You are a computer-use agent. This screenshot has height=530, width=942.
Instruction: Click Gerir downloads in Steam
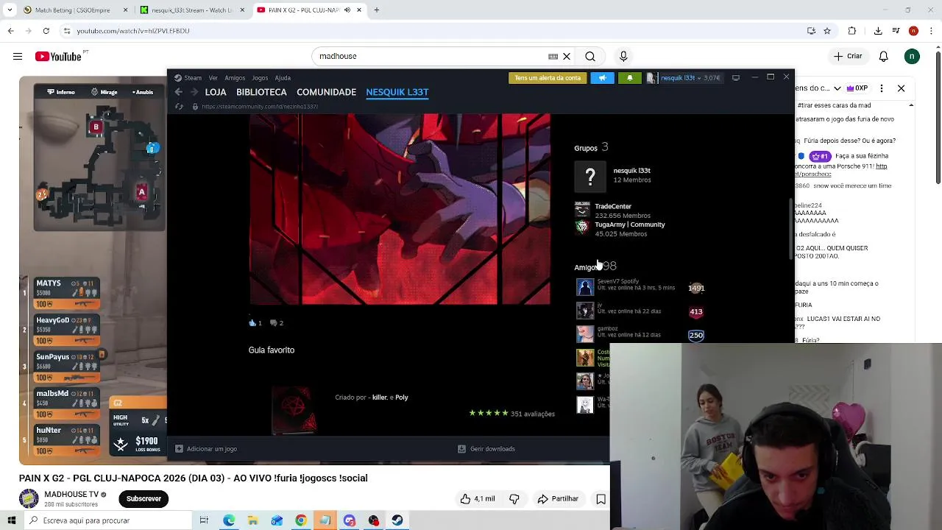pyautogui.click(x=486, y=449)
